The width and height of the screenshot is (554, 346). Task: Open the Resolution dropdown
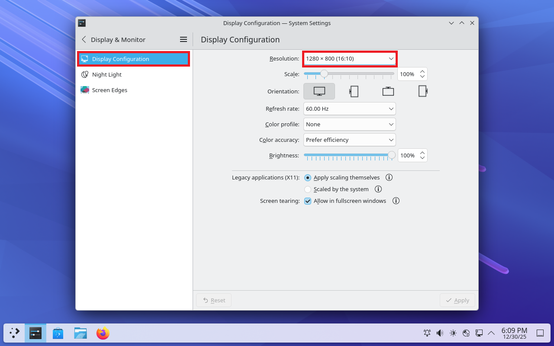(x=349, y=58)
